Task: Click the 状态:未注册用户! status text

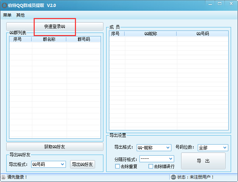Action: click(196, 177)
